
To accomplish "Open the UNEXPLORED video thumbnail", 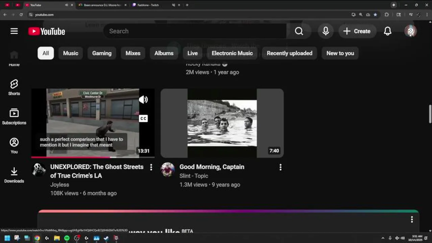I will click(93, 123).
